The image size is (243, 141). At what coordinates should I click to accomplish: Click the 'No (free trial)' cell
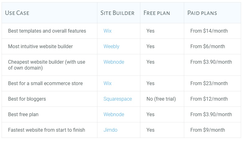tap(162, 99)
